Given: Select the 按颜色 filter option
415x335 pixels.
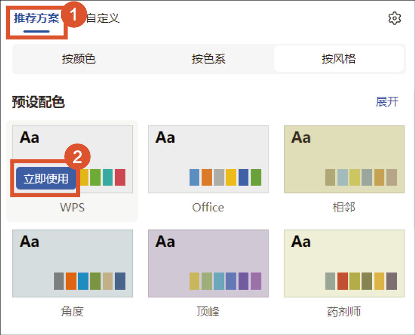Looking at the screenshot, I should pyautogui.click(x=78, y=59).
